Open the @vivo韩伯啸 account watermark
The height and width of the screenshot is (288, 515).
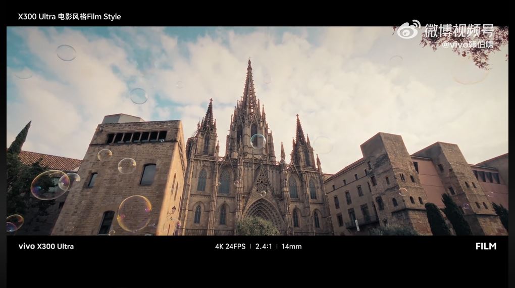tap(467, 45)
